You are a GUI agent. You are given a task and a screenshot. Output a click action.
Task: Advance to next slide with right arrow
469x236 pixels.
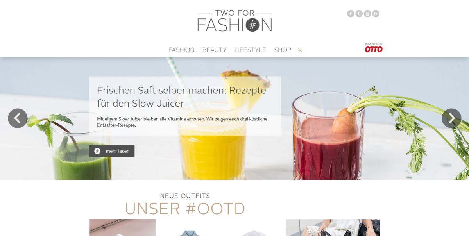pyautogui.click(x=451, y=118)
